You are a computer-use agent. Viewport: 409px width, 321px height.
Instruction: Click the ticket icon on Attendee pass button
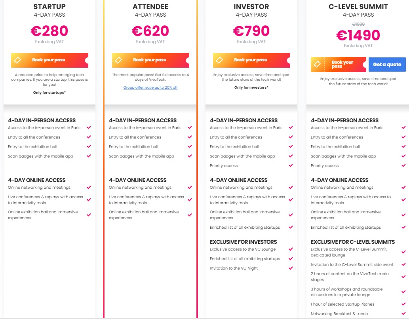pos(119,60)
